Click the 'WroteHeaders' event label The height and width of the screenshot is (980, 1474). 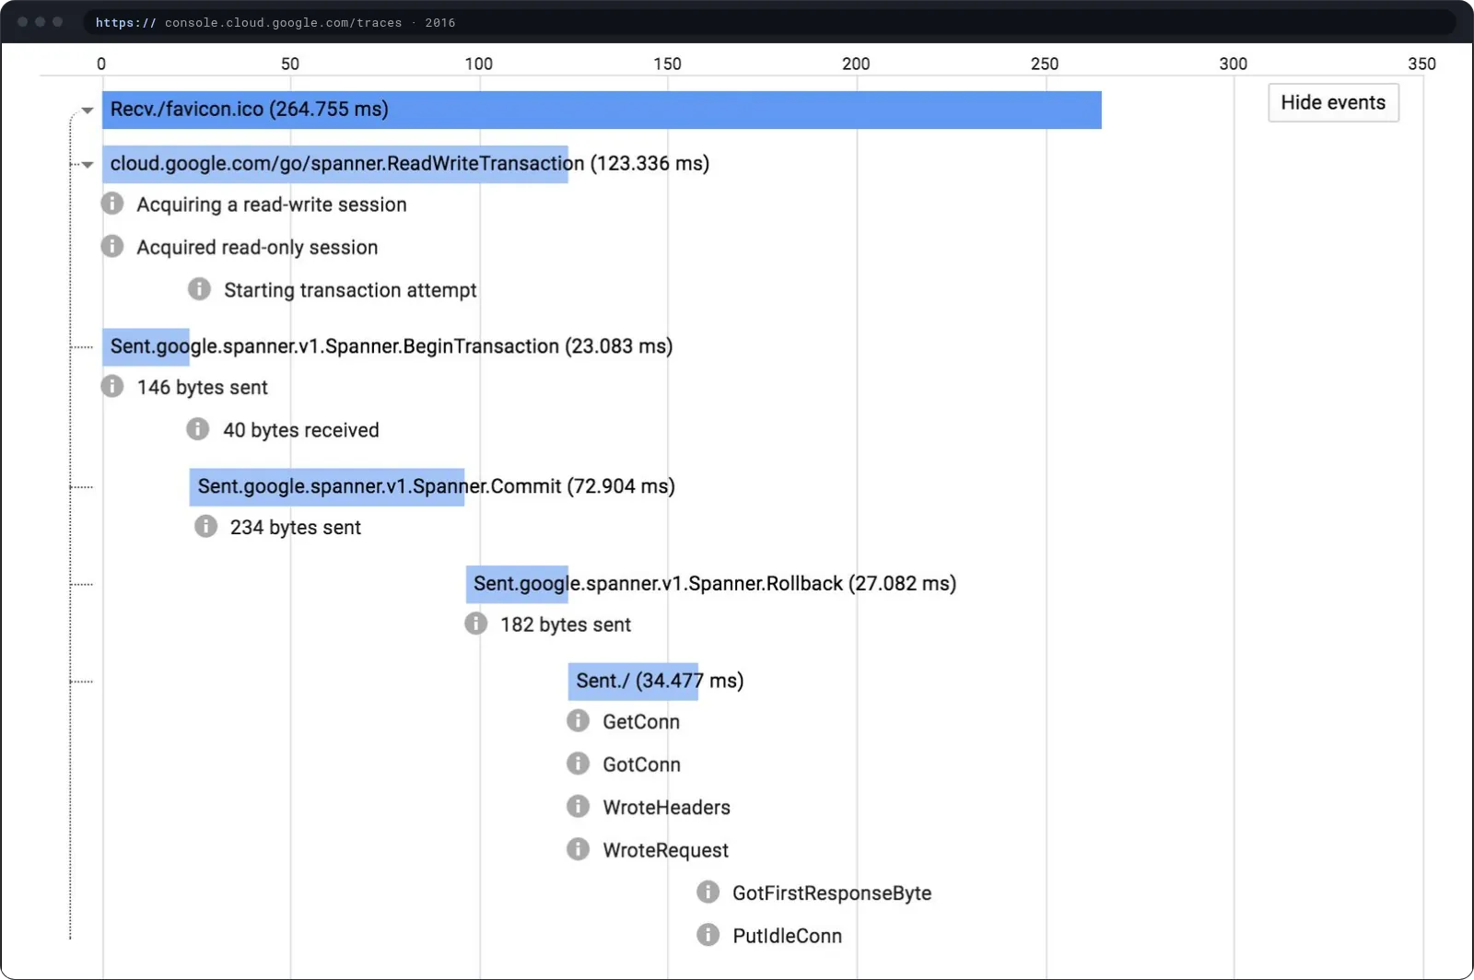coord(667,808)
